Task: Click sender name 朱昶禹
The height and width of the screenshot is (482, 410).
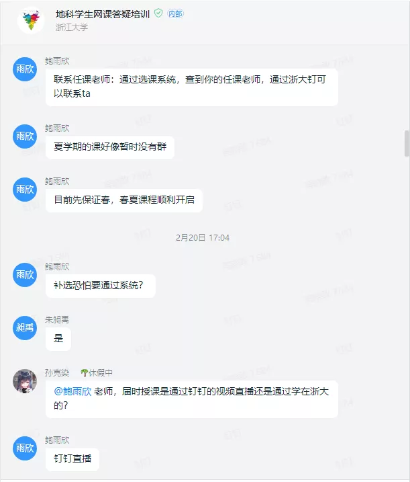Action: pyautogui.click(x=57, y=320)
